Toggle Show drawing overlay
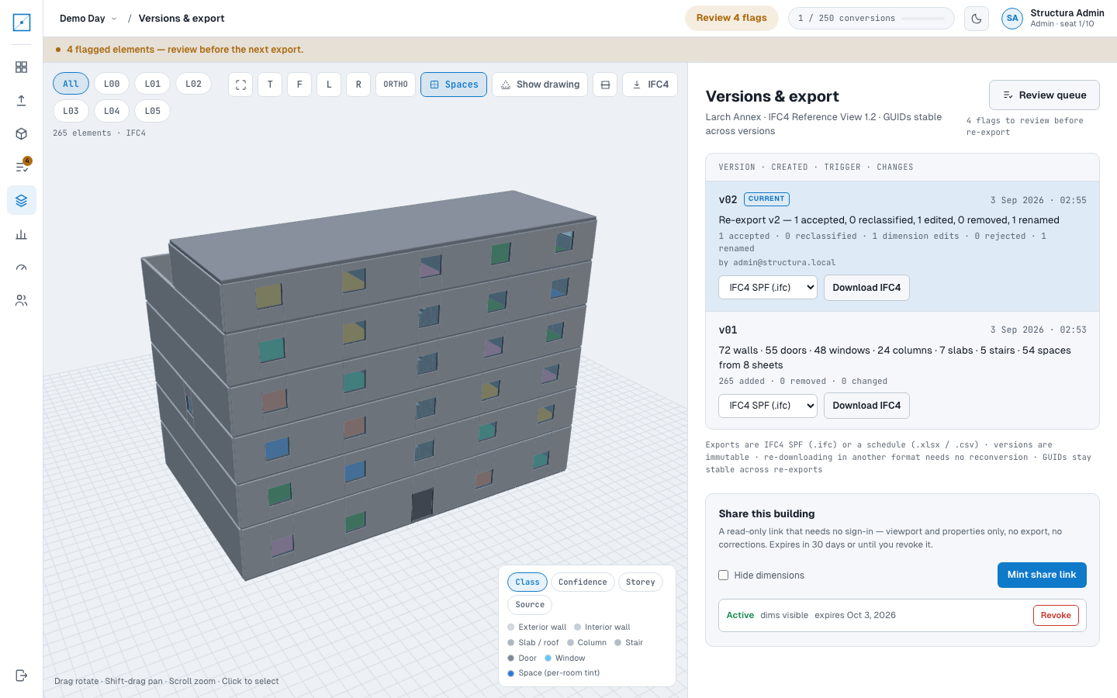 pos(540,85)
